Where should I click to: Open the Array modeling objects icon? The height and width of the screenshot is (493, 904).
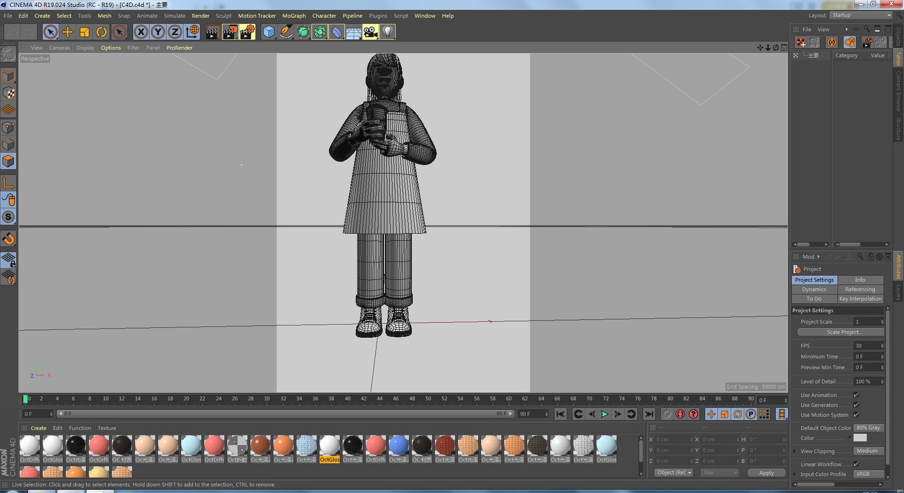click(320, 32)
